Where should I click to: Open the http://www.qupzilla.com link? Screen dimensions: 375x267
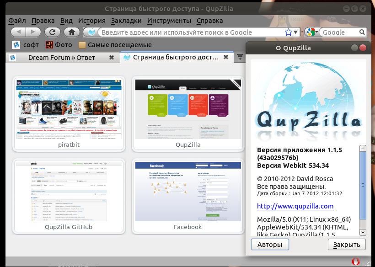pyautogui.click(x=295, y=206)
